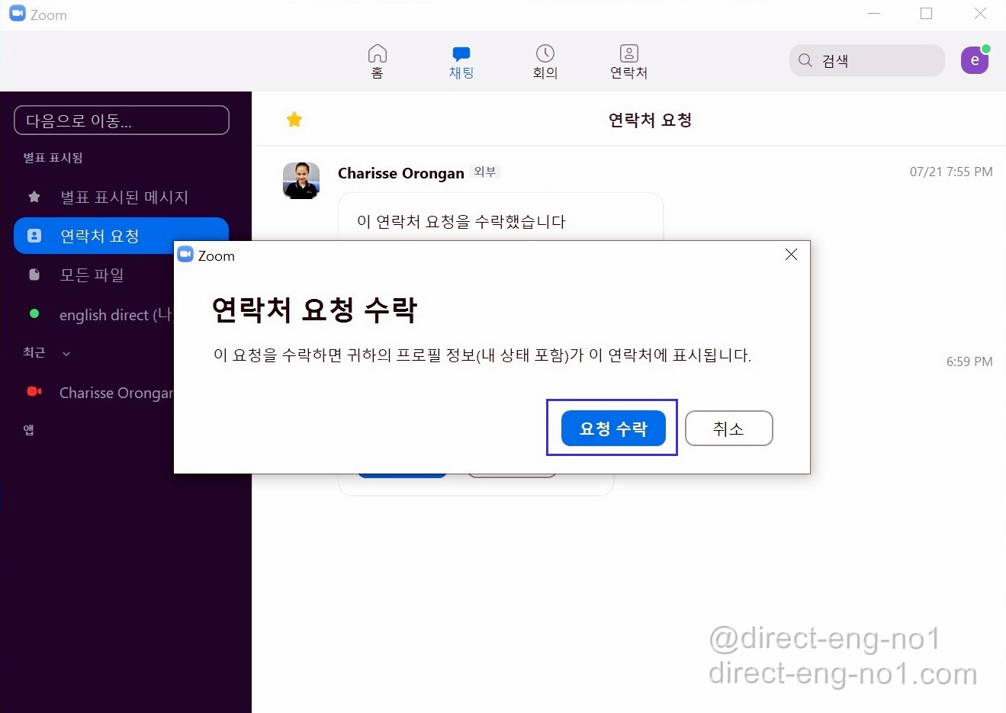Click Charisse Orongan's profile photo
The height and width of the screenshot is (713, 1006).
coord(301,181)
